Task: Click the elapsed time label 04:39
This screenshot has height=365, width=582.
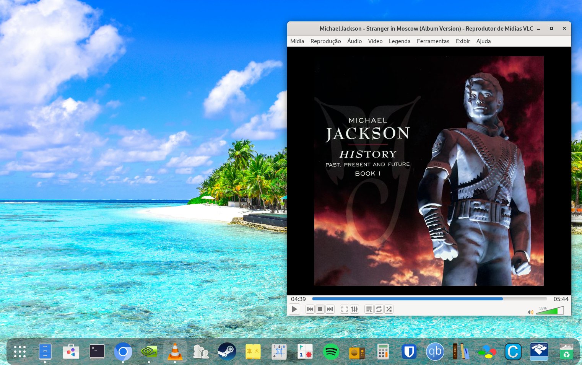Action: click(x=298, y=299)
